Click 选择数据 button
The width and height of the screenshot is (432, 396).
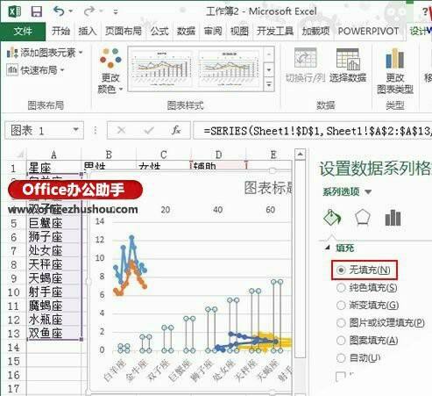click(348, 66)
